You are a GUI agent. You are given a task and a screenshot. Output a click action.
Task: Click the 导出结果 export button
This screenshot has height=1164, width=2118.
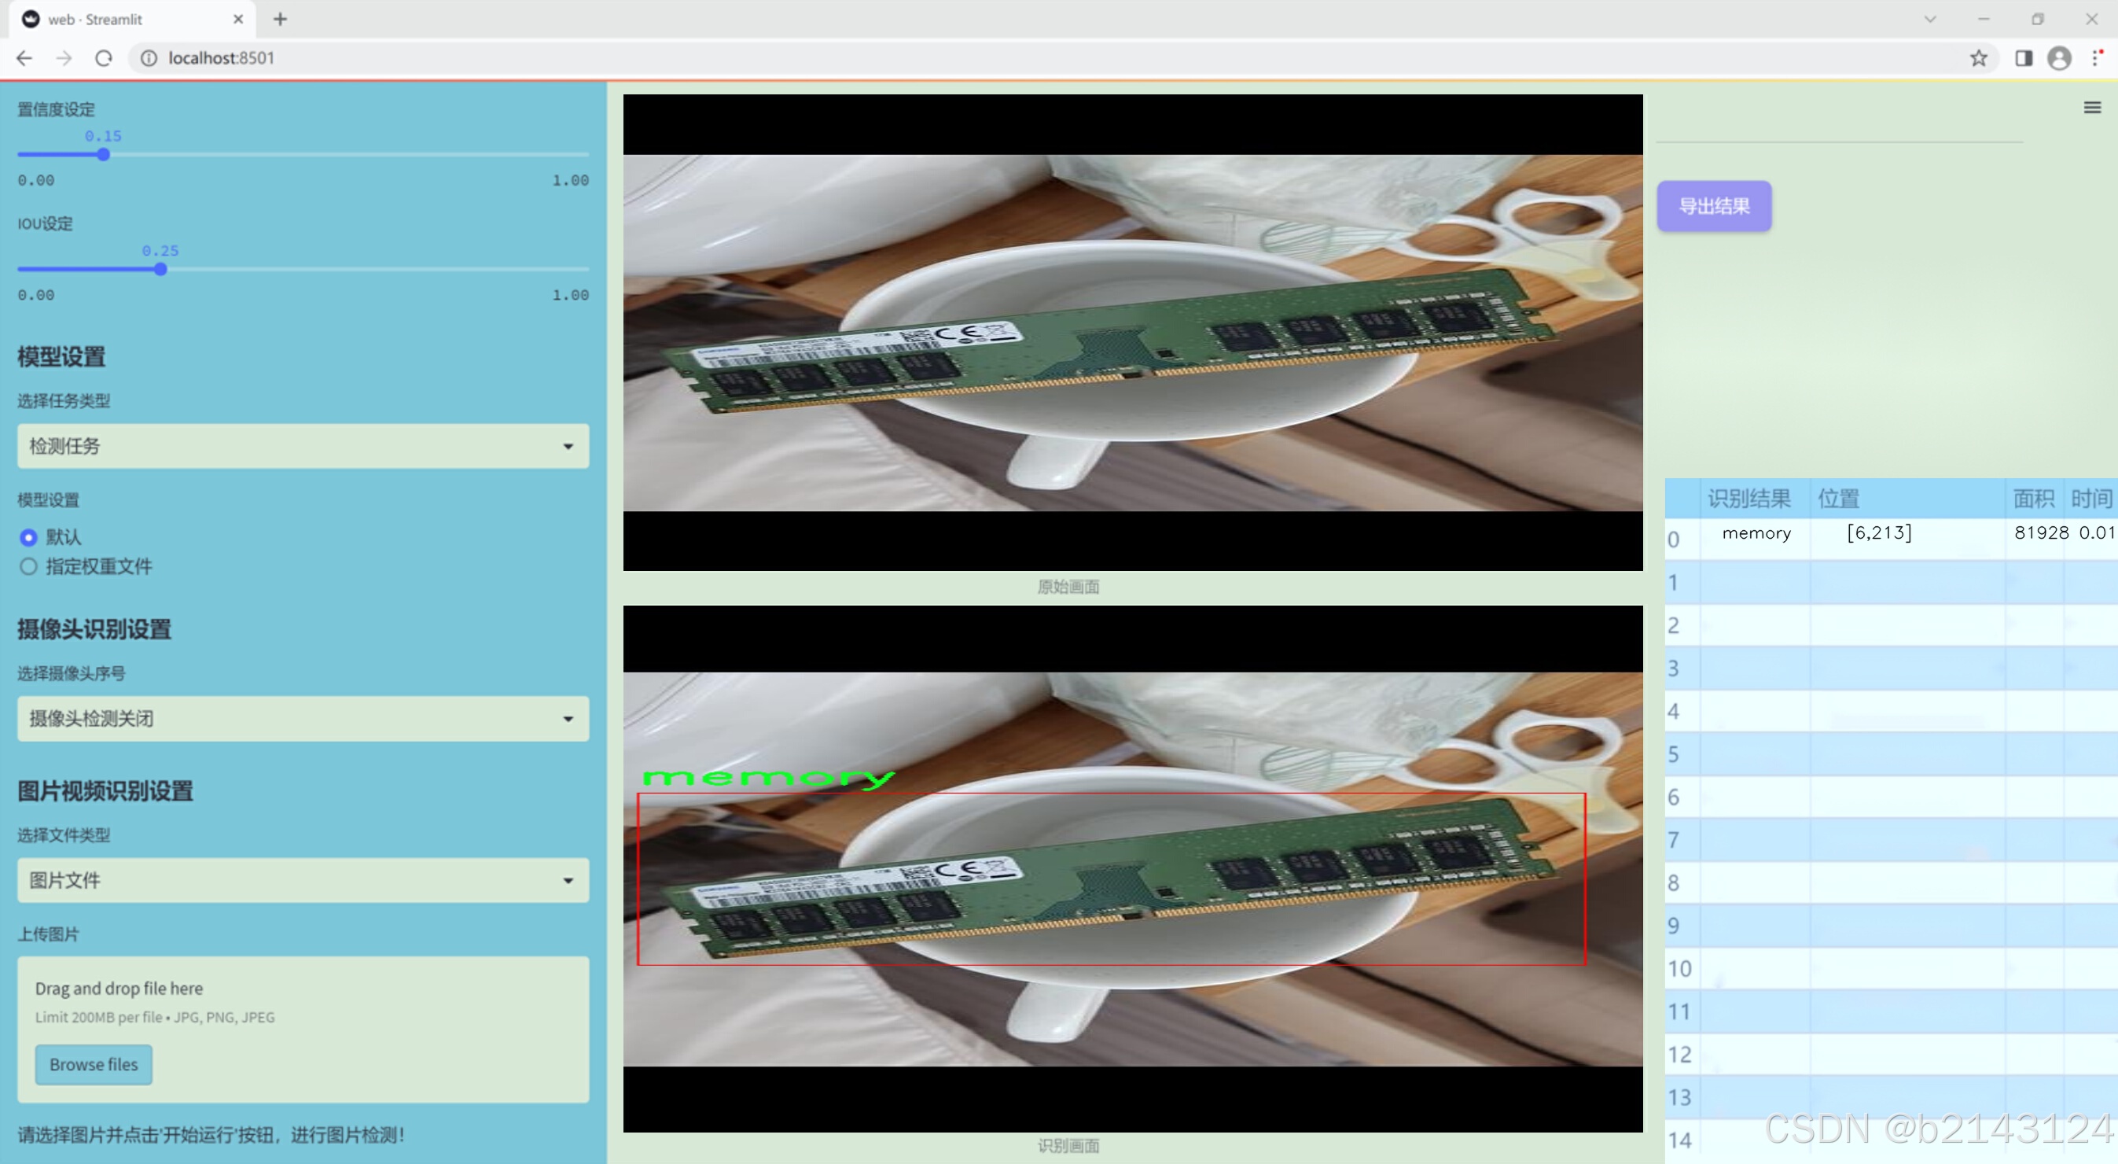[x=1713, y=205]
